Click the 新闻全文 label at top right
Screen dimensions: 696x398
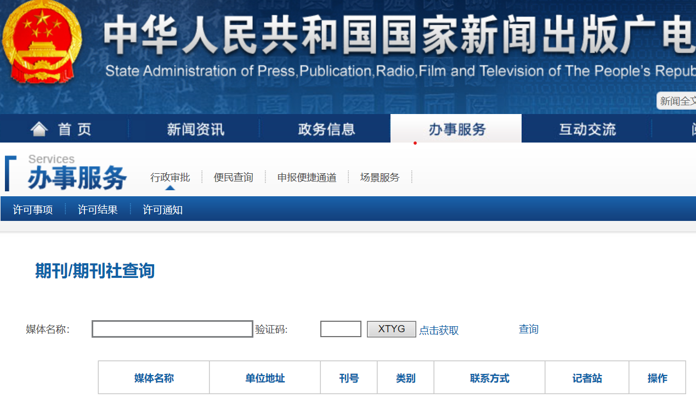[x=680, y=100]
